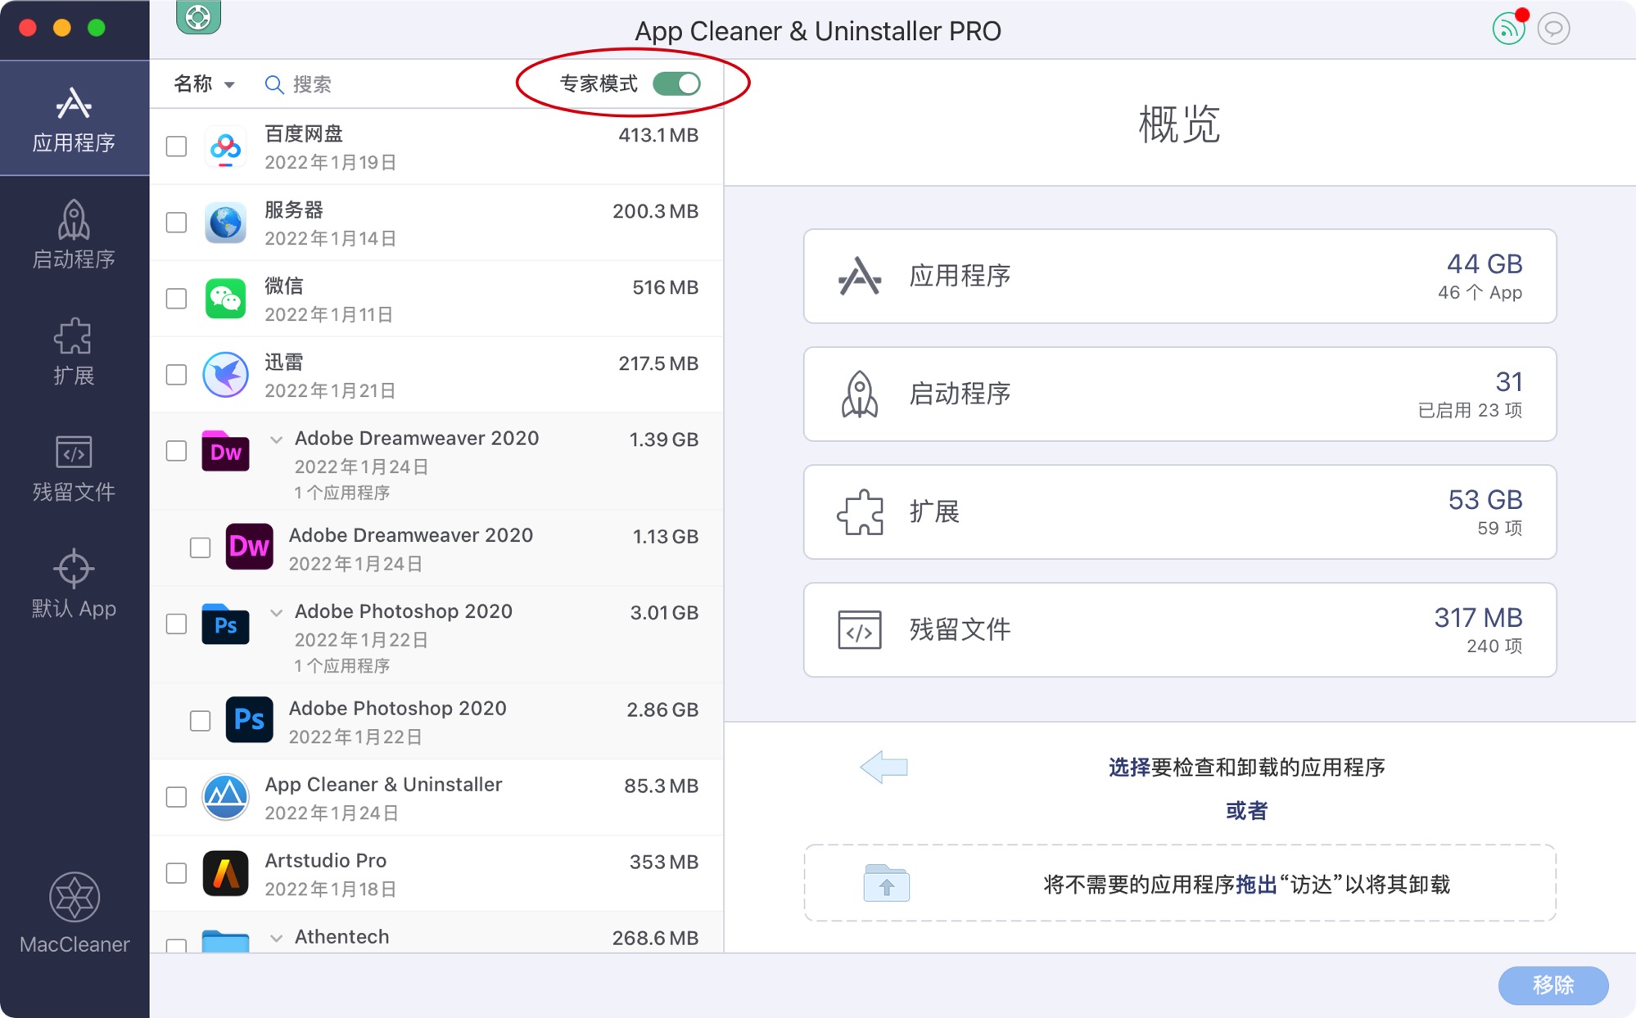Select the 微信 516 MB row
The width and height of the screenshot is (1636, 1018).
pyautogui.click(x=436, y=299)
